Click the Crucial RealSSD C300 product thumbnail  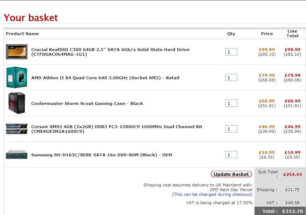click(17, 52)
